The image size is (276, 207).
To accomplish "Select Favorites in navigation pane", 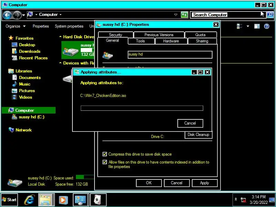I will click(24, 38).
